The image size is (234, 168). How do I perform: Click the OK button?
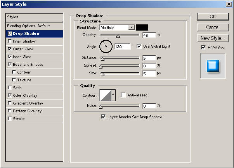[213, 17]
